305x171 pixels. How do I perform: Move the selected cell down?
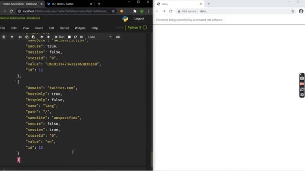tap(48, 37)
